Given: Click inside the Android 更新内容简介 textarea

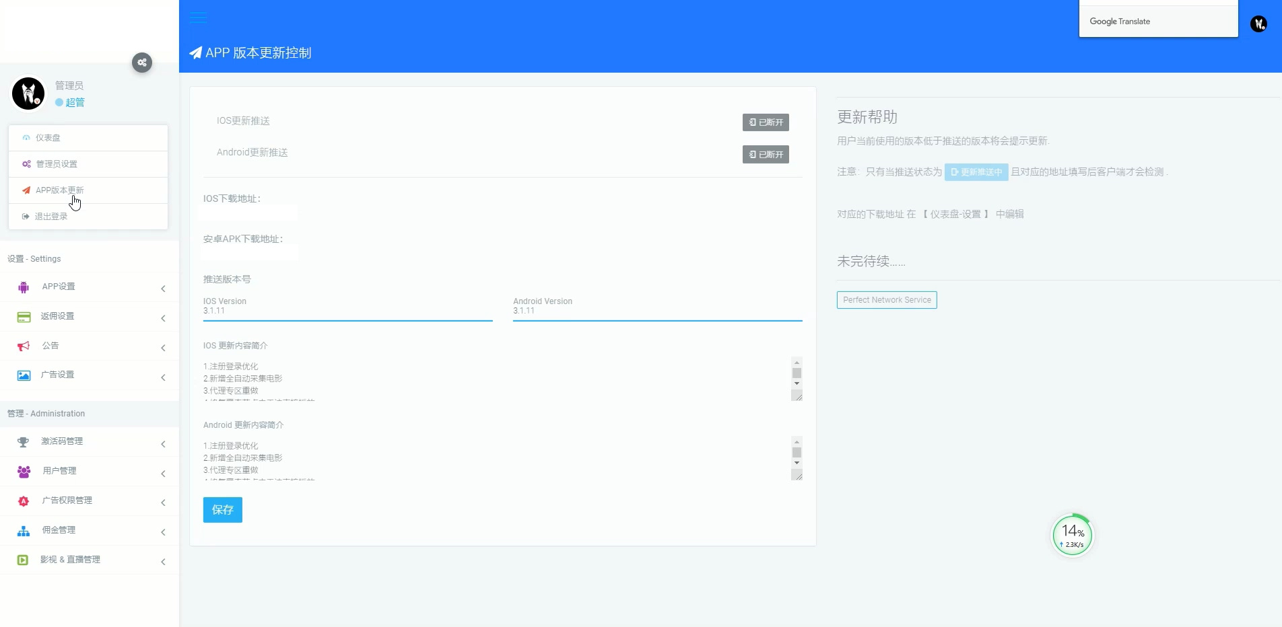Looking at the screenshot, I should (497, 458).
